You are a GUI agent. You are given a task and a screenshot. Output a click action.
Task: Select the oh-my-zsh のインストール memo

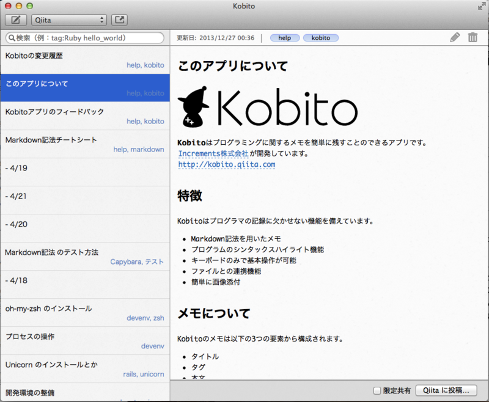coord(85,313)
